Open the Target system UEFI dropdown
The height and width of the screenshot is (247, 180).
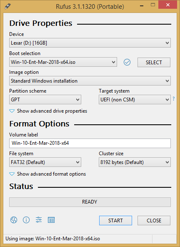point(135,100)
